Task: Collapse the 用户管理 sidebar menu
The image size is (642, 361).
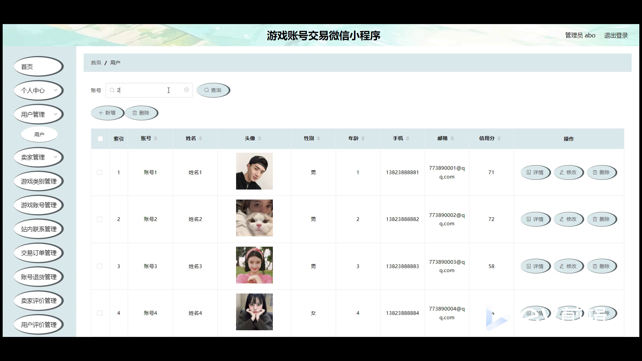Action: [x=38, y=114]
